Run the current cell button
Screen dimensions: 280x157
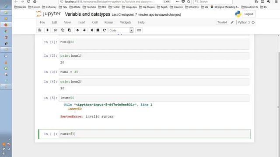(x=92, y=30)
